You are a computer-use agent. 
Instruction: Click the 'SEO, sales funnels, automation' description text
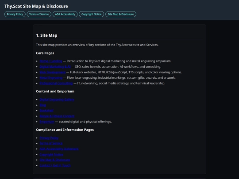(x=118, y=67)
